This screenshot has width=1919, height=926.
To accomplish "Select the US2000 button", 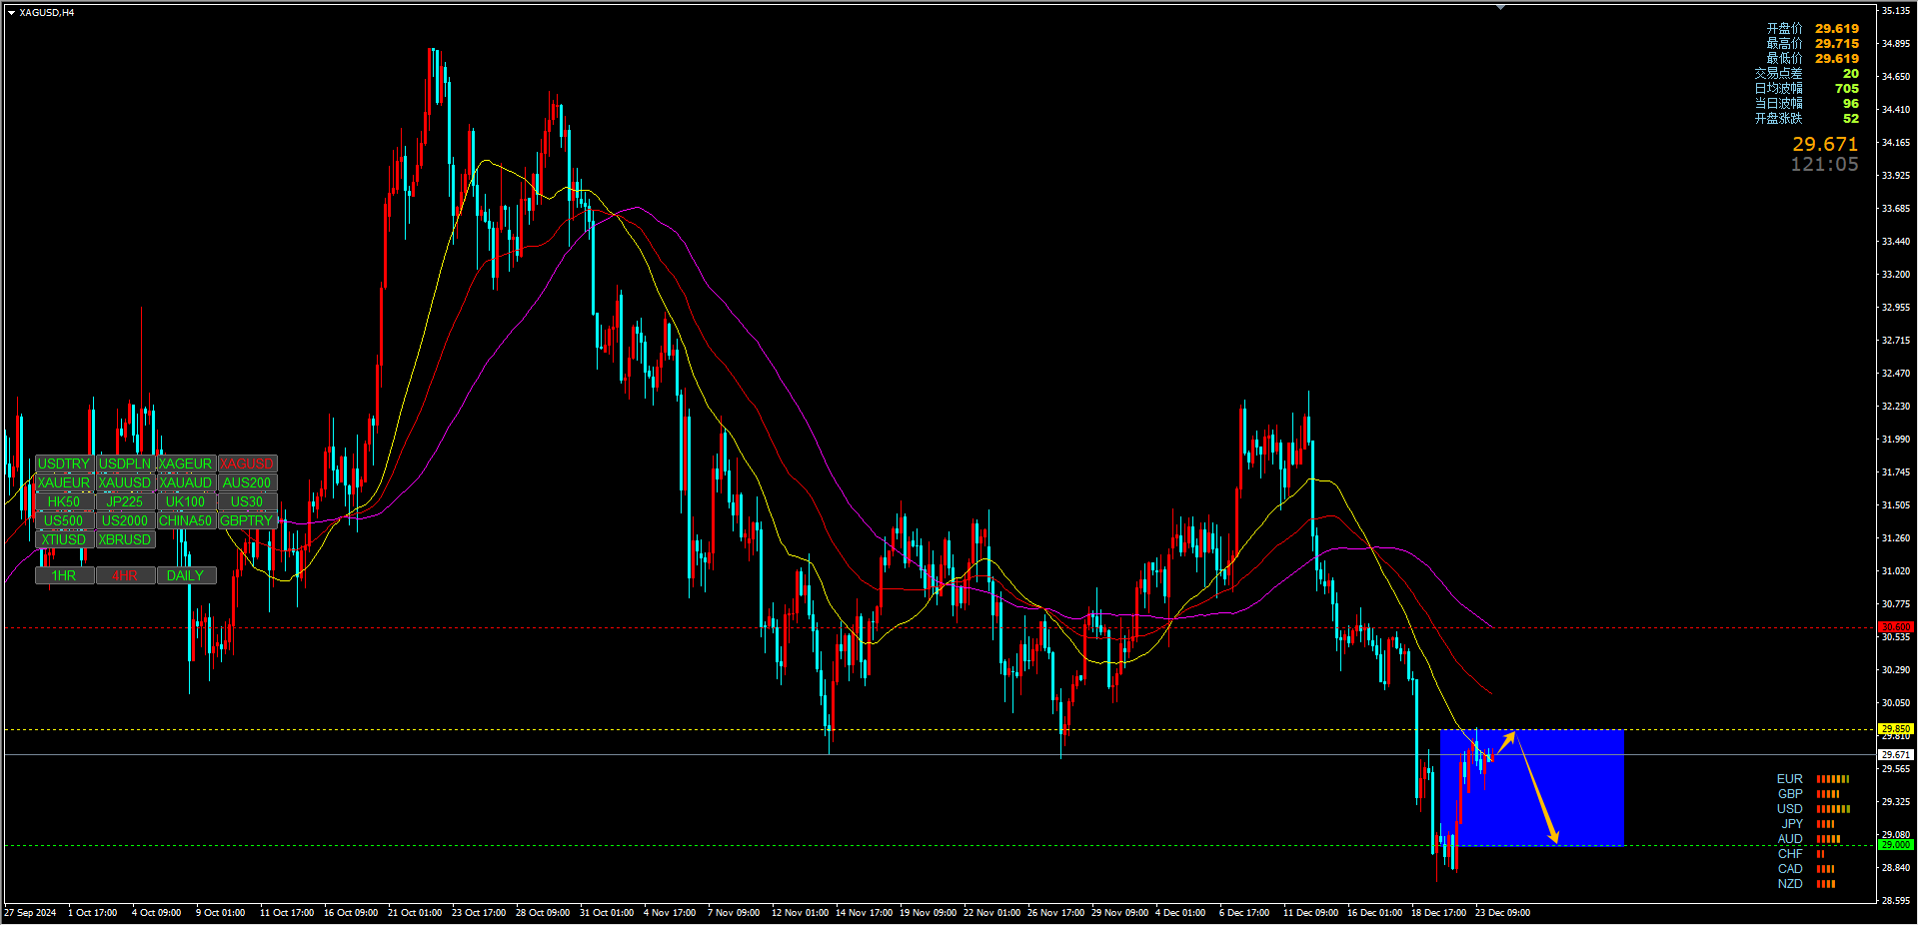I will pyautogui.click(x=125, y=521).
